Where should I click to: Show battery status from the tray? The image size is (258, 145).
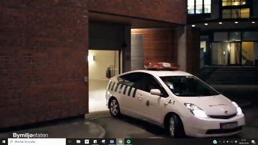coord(228,142)
